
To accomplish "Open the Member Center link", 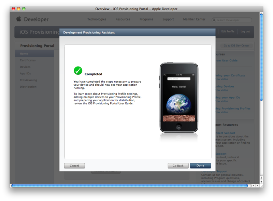I will [x=194, y=19].
